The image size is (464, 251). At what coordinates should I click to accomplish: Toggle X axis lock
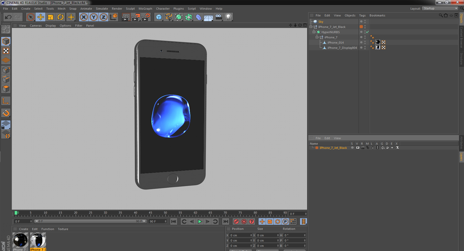pyautogui.click(x=84, y=17)
